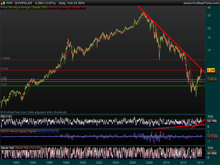This screenshot has width=220, height=165.
Task: Select the yellow 5.296 current price tag
Action: pyautogui.click(x=211, y=70)
